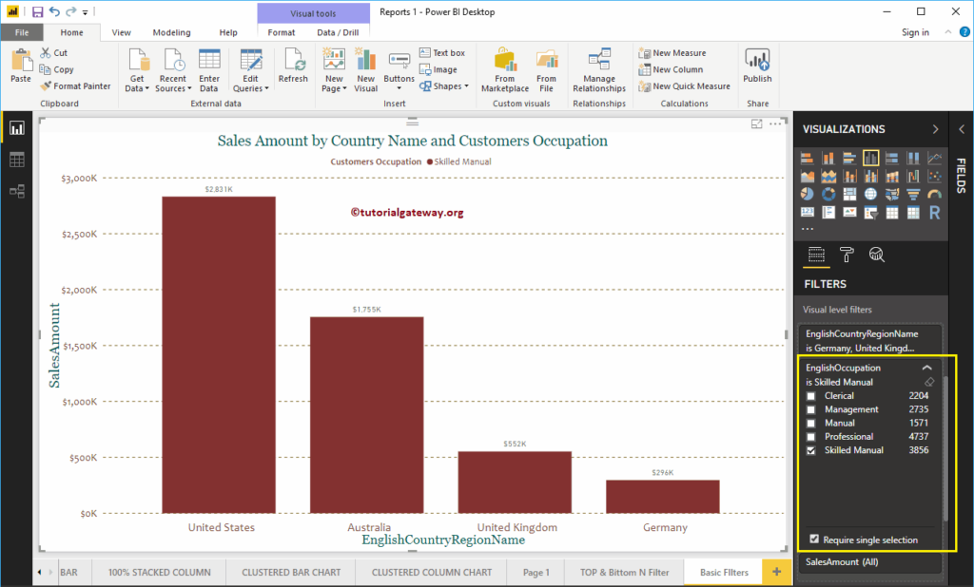Open the Recent Sources dropdown
The image size is (974, 587).
[x=173, y=70]
